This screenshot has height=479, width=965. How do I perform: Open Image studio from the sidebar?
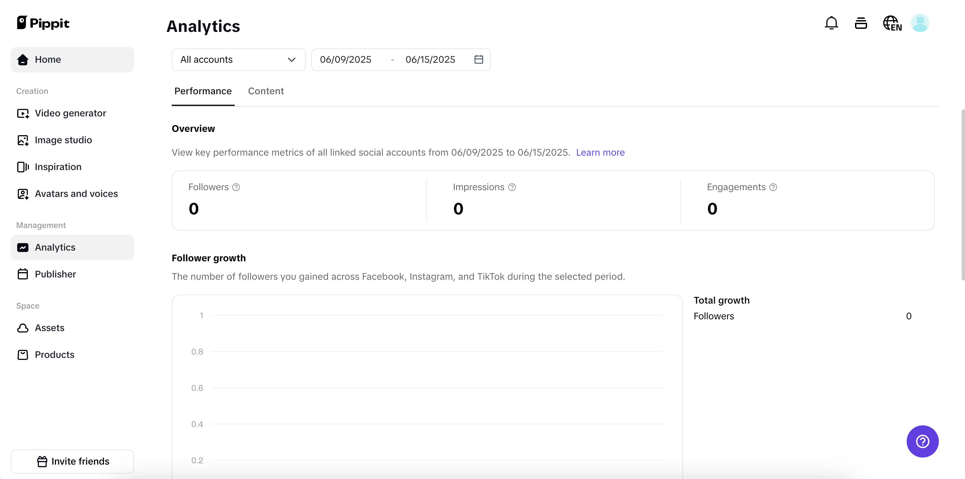63,140
